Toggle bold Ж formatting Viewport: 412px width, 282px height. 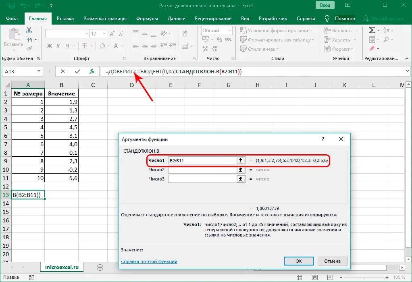(50, 46)
